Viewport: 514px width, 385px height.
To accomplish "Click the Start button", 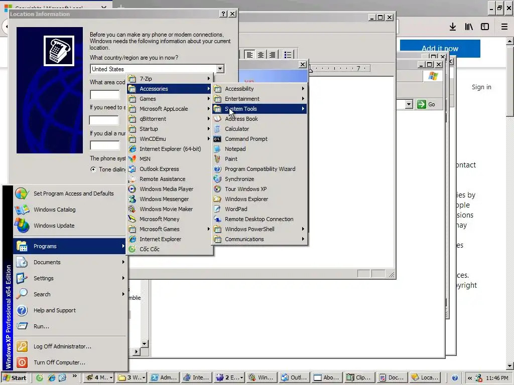I will pyautogui.click(x=15, y=378).
